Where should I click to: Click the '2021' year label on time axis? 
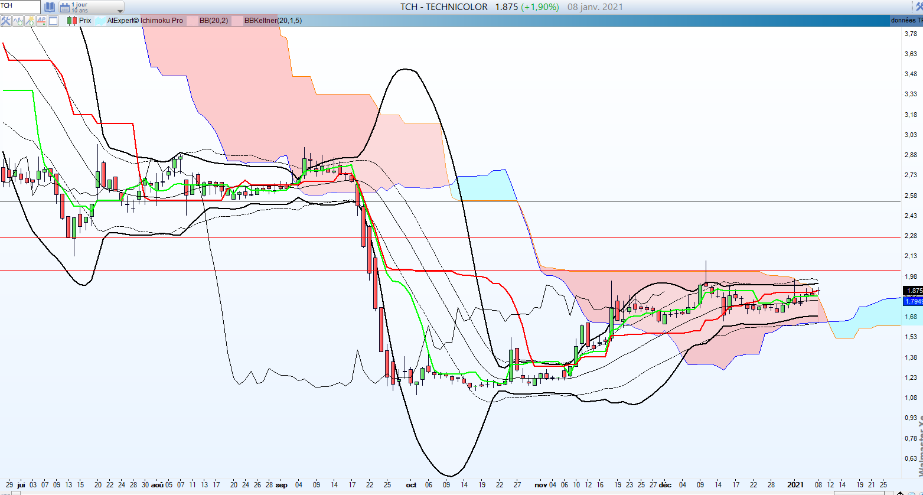coord(794,484)
